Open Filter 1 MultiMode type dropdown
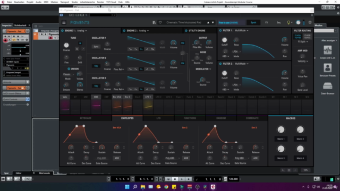The image size is (340, 191). point(242,31)
